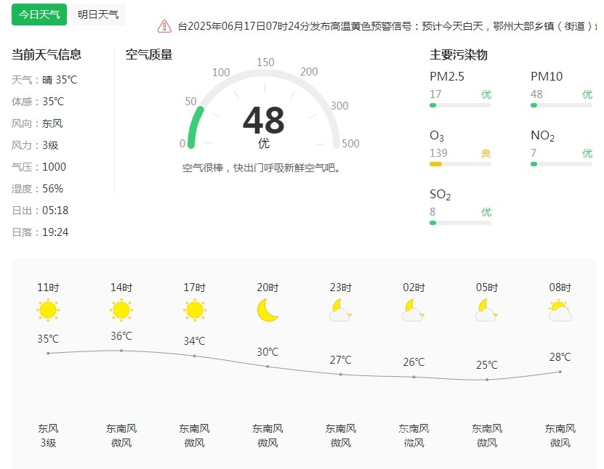Click the cloudy night icon for 05时

[487, 310]
